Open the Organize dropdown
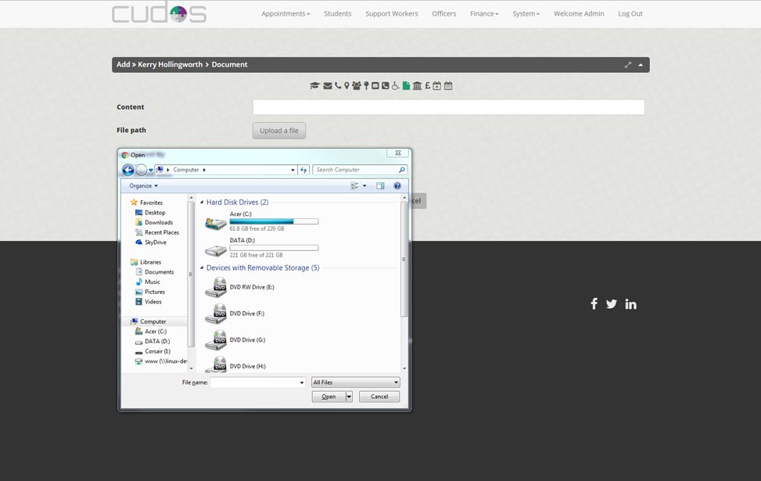761x481 pixels. click(x=143, y=186)
